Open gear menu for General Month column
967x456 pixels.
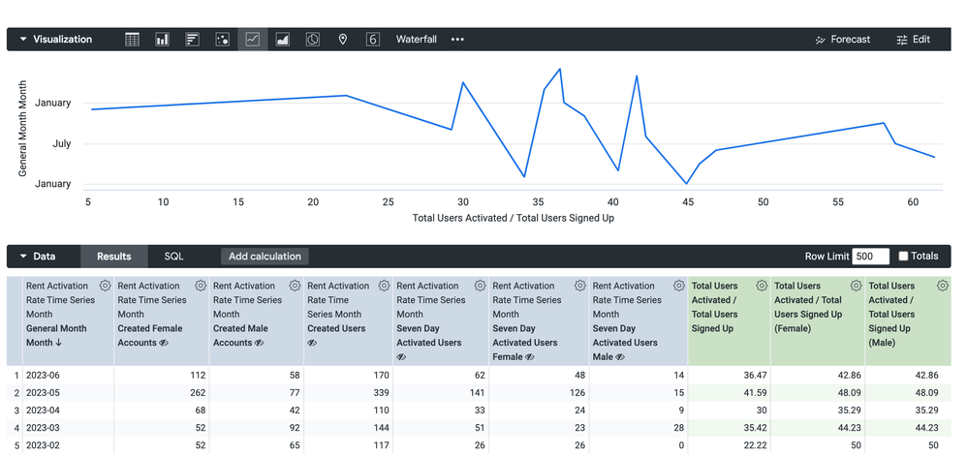105,286
